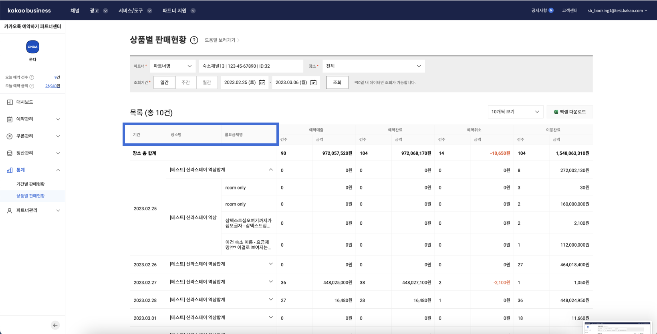Click the 엑셀 다운로드 button
Screen dimensions: 657x334
click(570, 112)
